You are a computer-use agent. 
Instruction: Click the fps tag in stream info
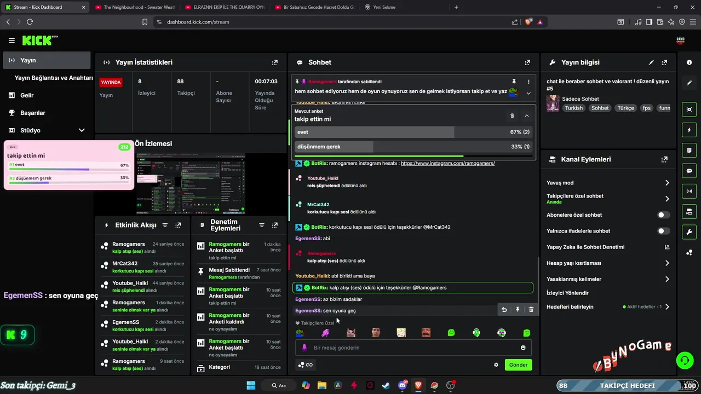[x=647, y=108]
